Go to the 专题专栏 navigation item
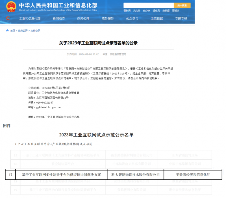Viewport: 226px width, 198px height. (x=181, y=18)
